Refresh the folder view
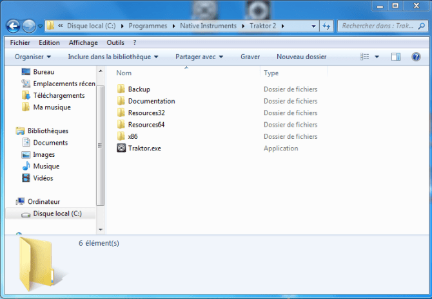Image resolution: width=432 pixels, height=299 pixels. [326, 26]
